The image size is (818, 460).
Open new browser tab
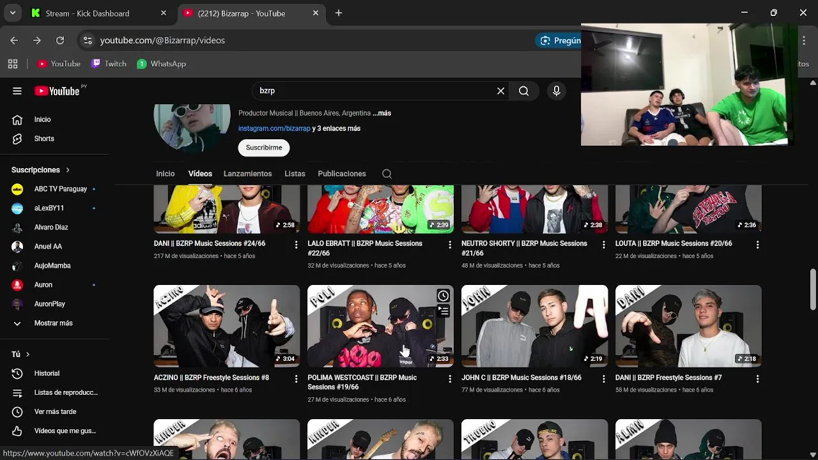(339, 13)
